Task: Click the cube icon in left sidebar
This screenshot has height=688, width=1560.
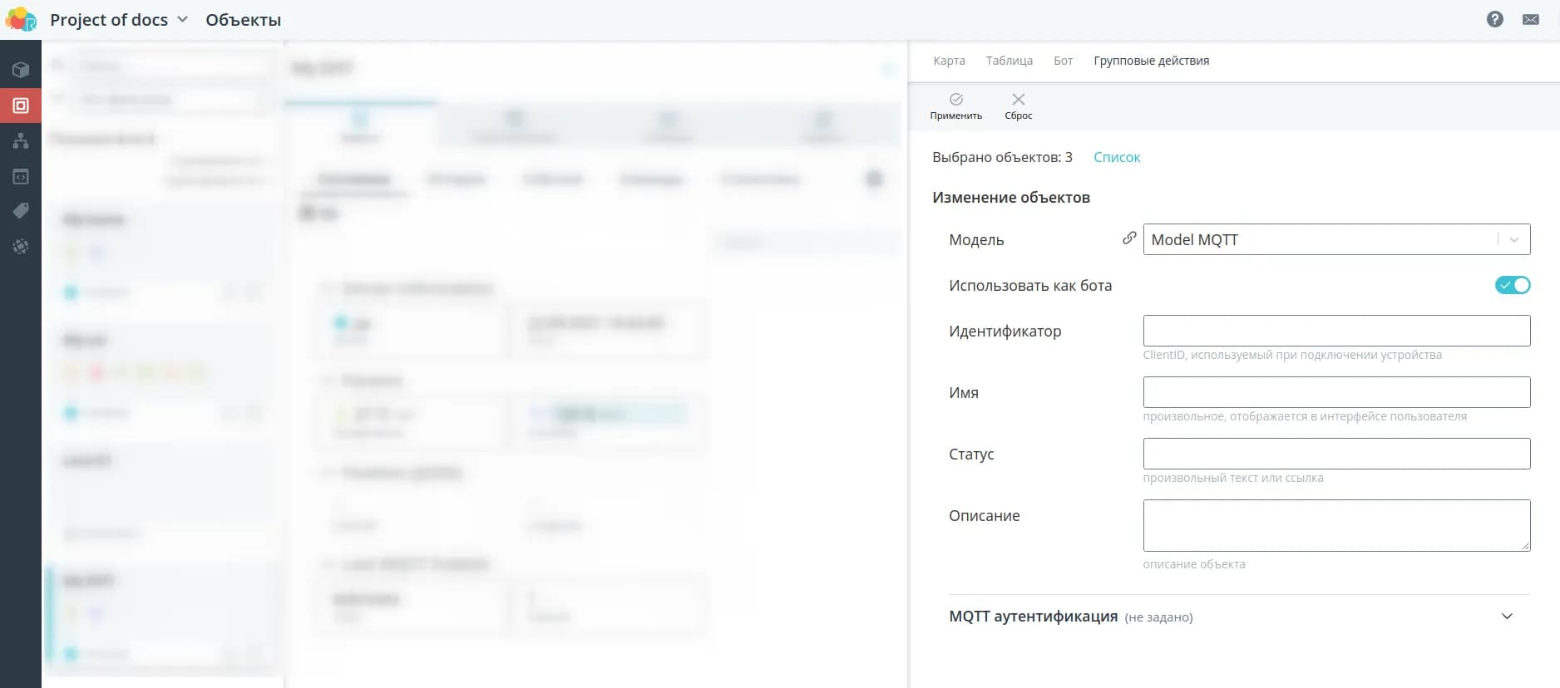Action: (21, 70)
